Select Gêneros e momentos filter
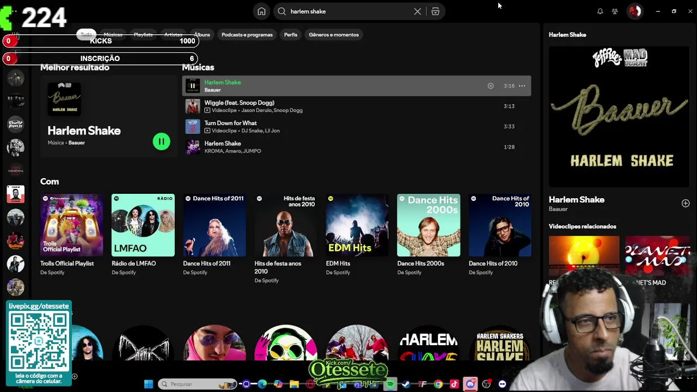The width and height of the screenshot is (697, 392). [334, 34]
